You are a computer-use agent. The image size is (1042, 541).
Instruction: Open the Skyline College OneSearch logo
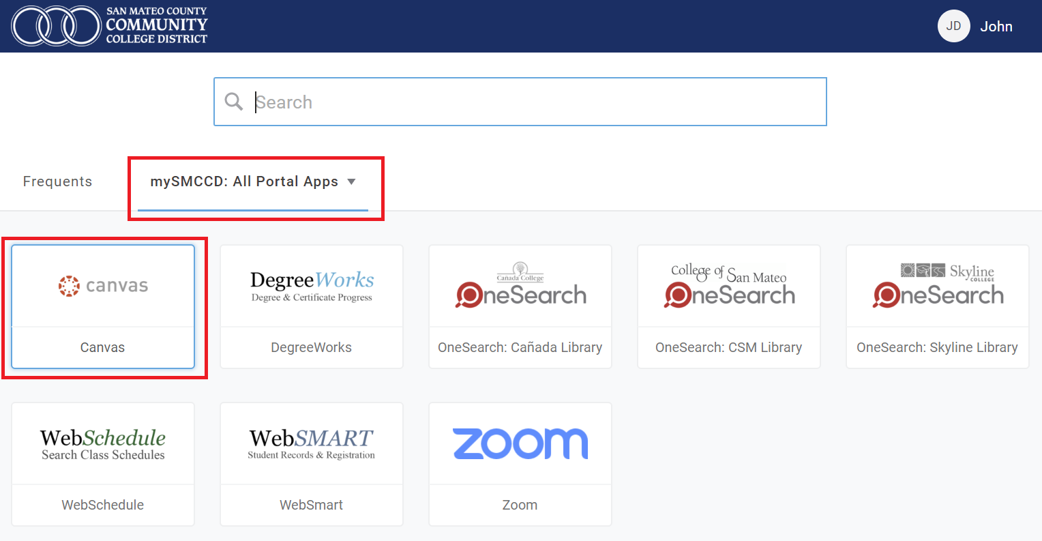pyautogui.click(x=938, y=285)
